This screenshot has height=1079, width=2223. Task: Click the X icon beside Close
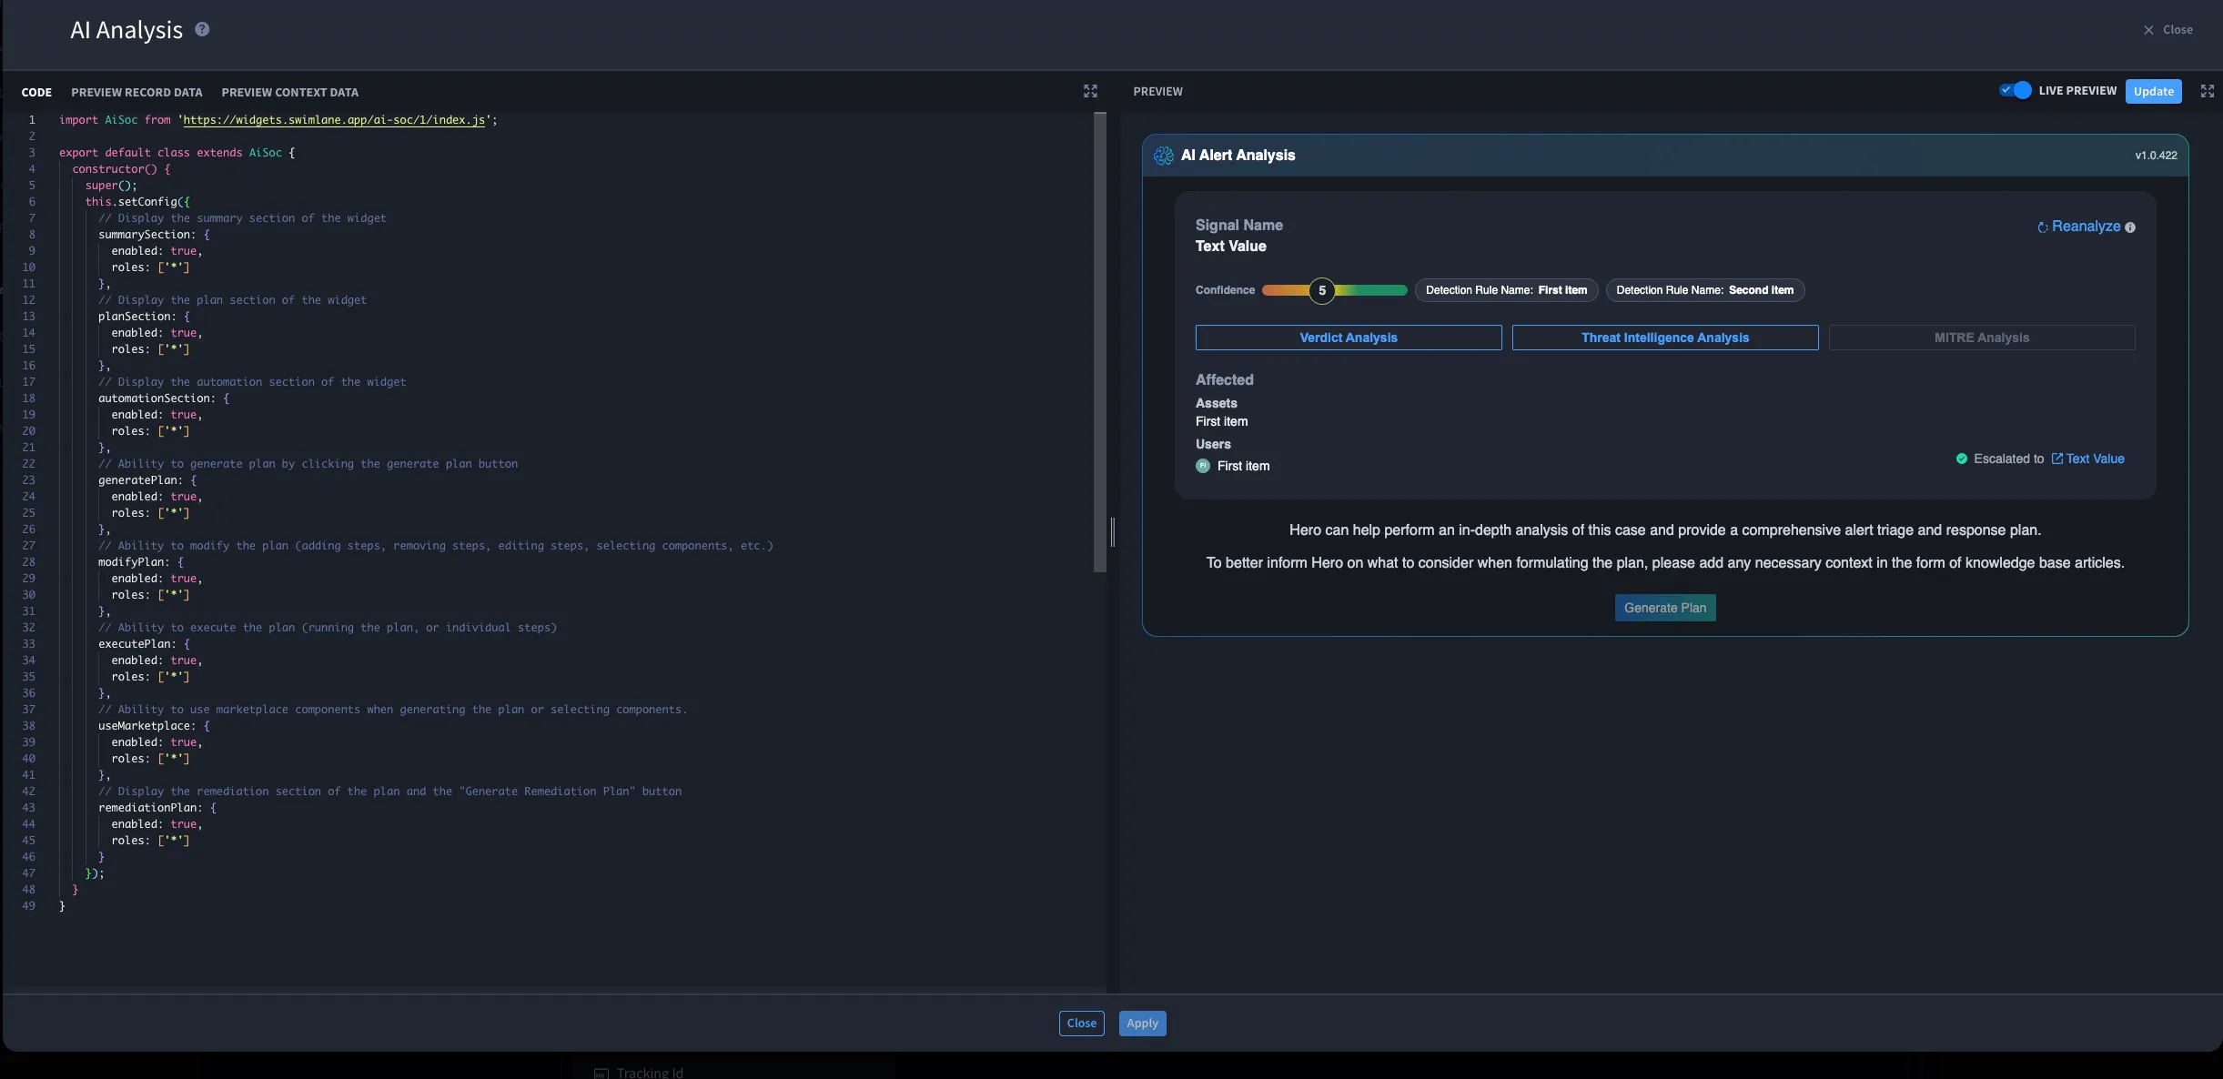[2148, 30]
